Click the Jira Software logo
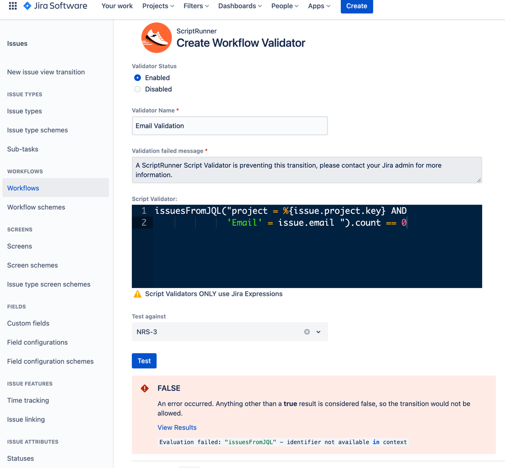Image resolution: width=505 pixels, height=468 pixels. (56, 6)
